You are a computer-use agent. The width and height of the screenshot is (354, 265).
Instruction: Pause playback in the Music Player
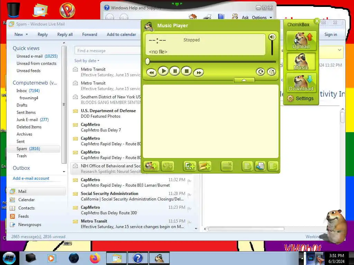(175, 71)
